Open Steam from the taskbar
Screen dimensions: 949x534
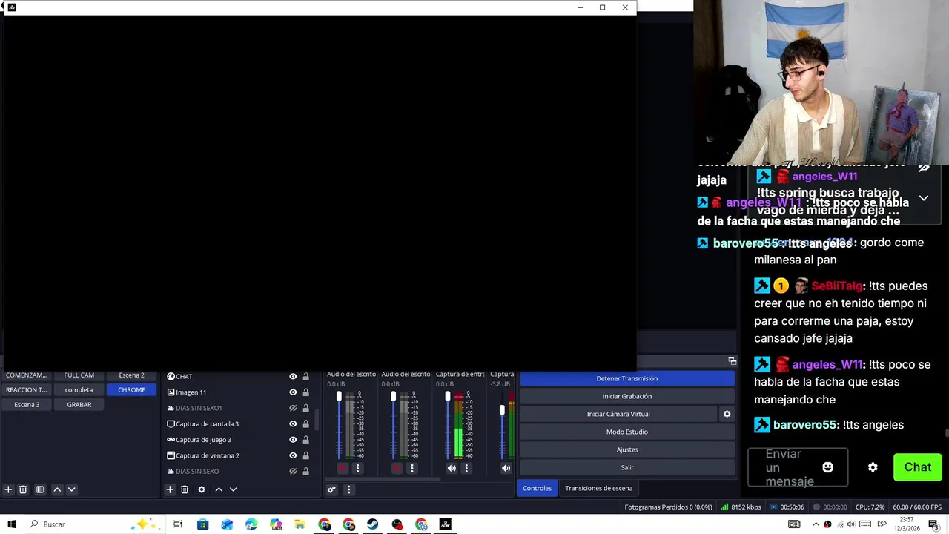pos(373,524)
